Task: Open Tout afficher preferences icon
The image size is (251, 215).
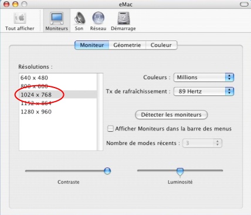Action: tap(20, 18)
